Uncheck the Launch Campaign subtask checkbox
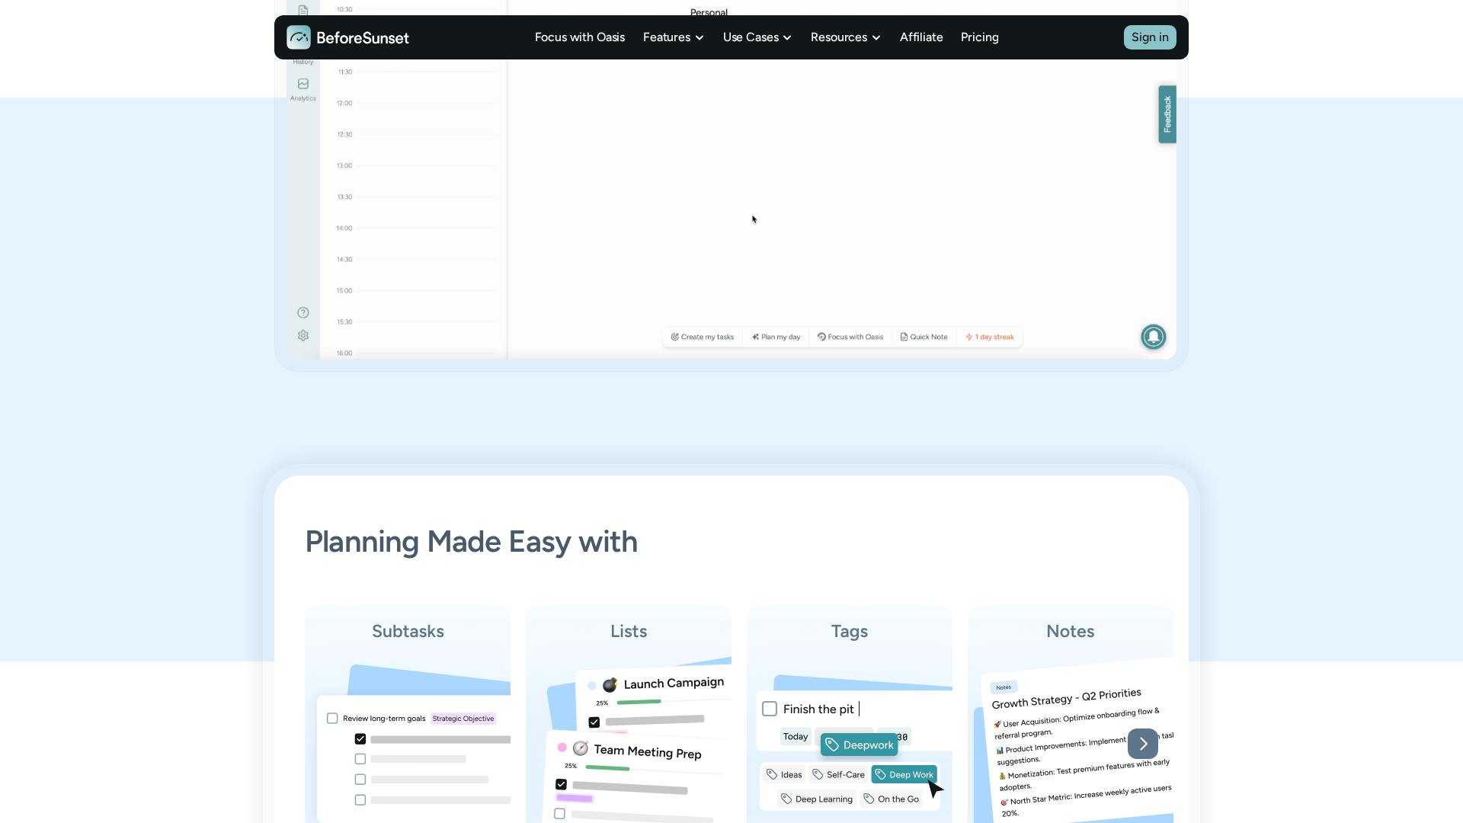The width and height of the screenshot is (1463, 823). [x=594, y=722]
